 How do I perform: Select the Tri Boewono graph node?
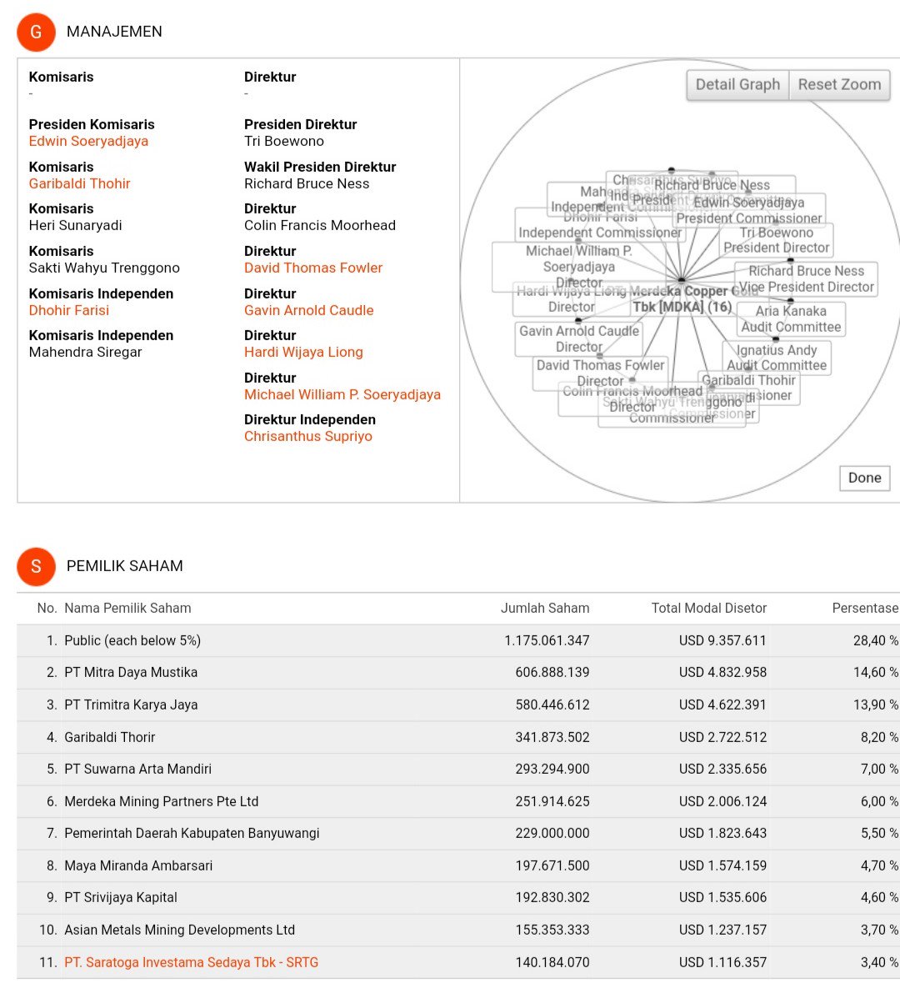tap(776, 241)
